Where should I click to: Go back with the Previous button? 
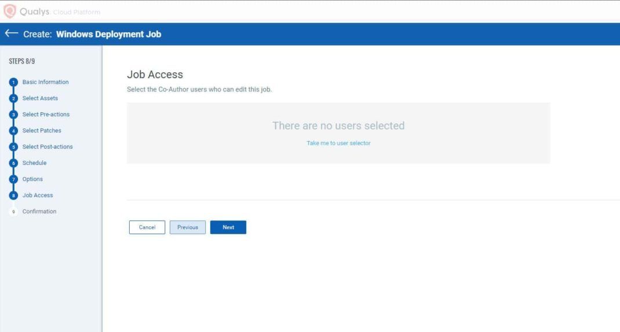pyautogui.click(x=188, y=227)
